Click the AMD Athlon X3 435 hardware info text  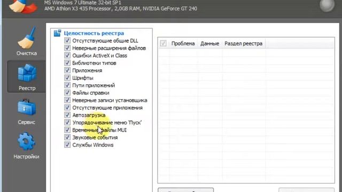[x=121, y=9]
